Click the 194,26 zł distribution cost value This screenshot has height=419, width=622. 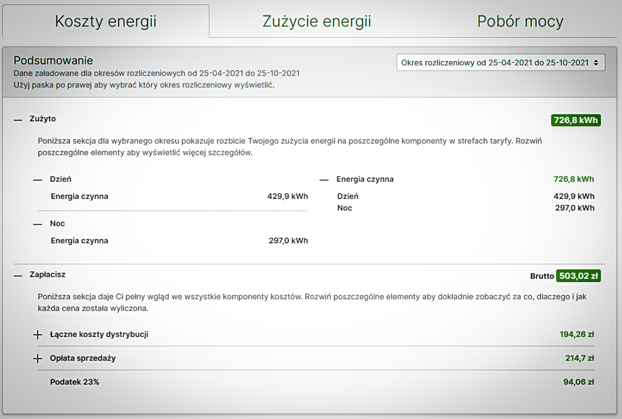pyautogui.click(x=577, y=334)
